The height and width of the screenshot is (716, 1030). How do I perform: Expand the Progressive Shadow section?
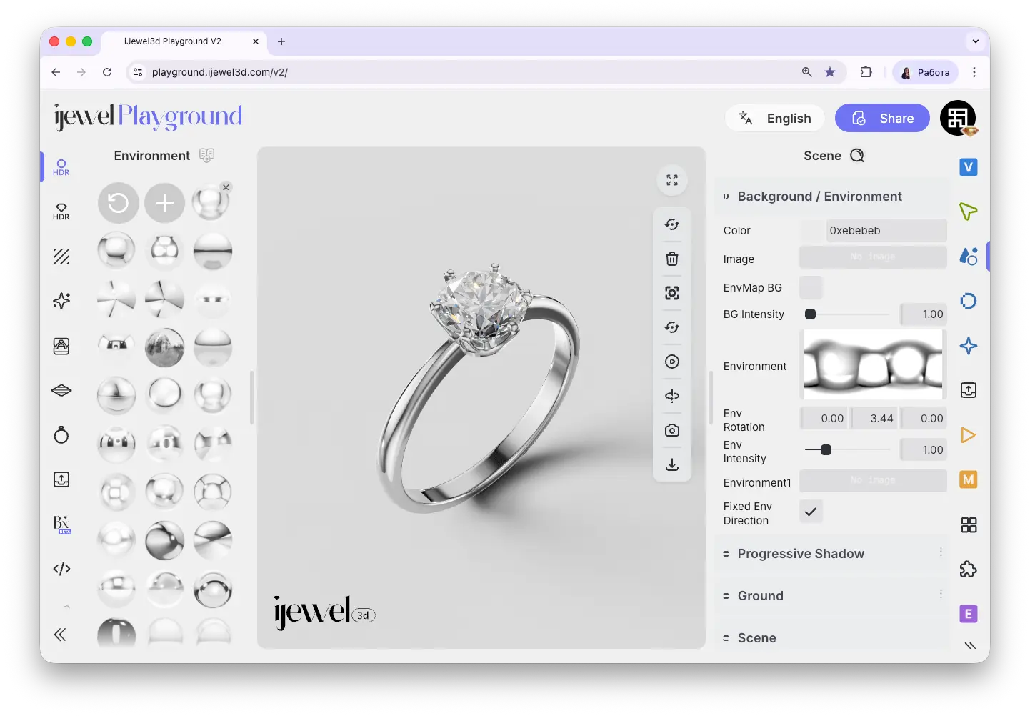click(832, 554)
